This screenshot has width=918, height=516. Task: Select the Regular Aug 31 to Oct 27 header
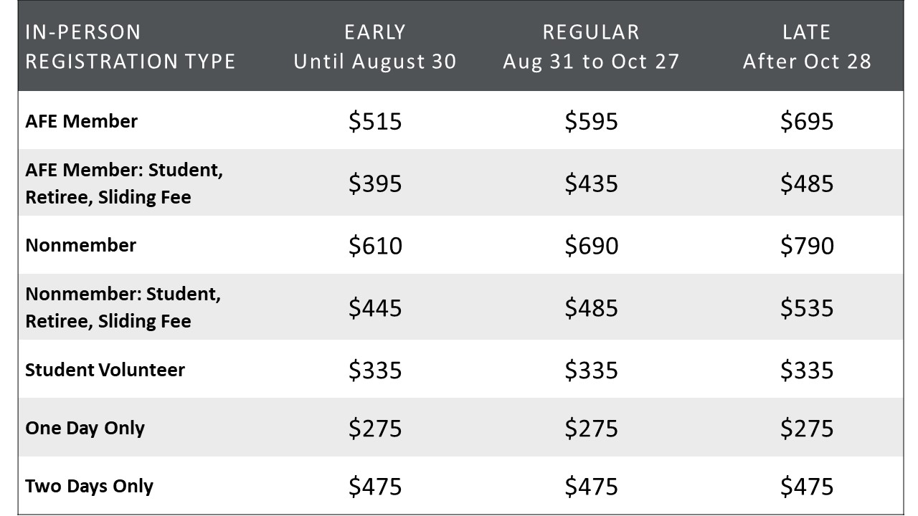click(591, 47)
